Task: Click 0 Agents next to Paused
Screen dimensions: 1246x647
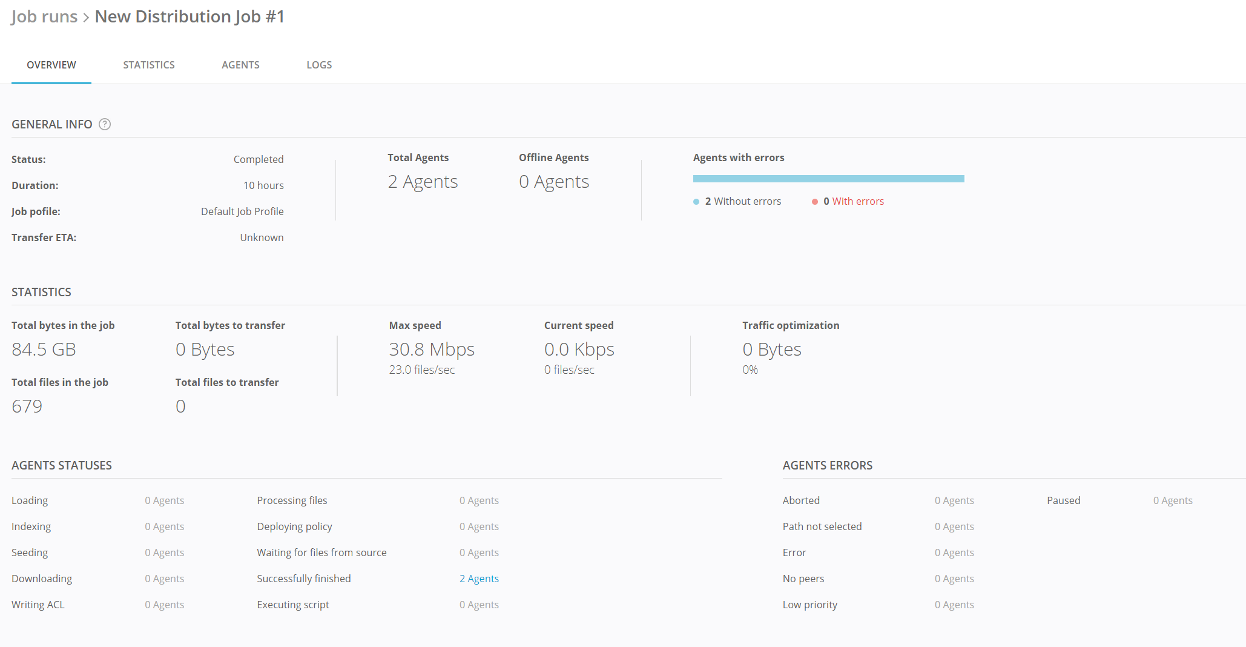Action: click(x=1173, y=500)
